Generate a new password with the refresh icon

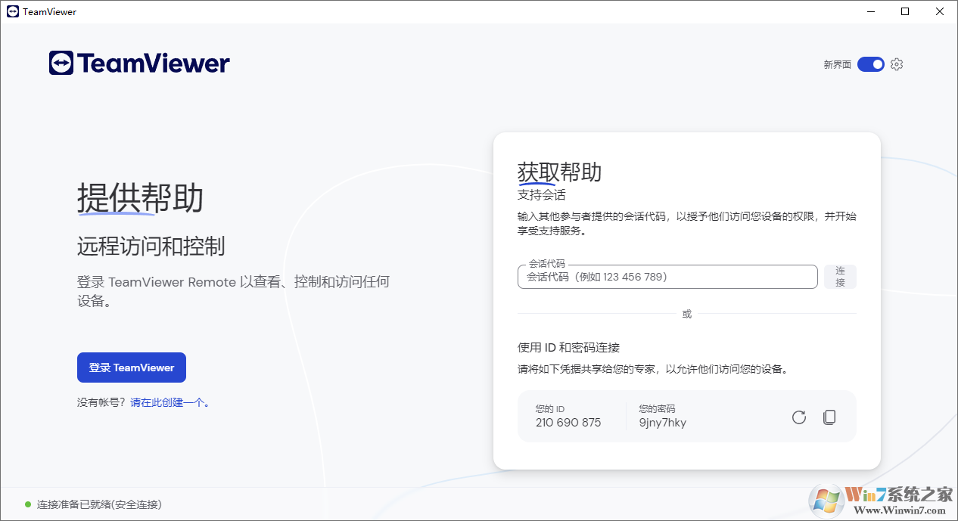[798, 417]
